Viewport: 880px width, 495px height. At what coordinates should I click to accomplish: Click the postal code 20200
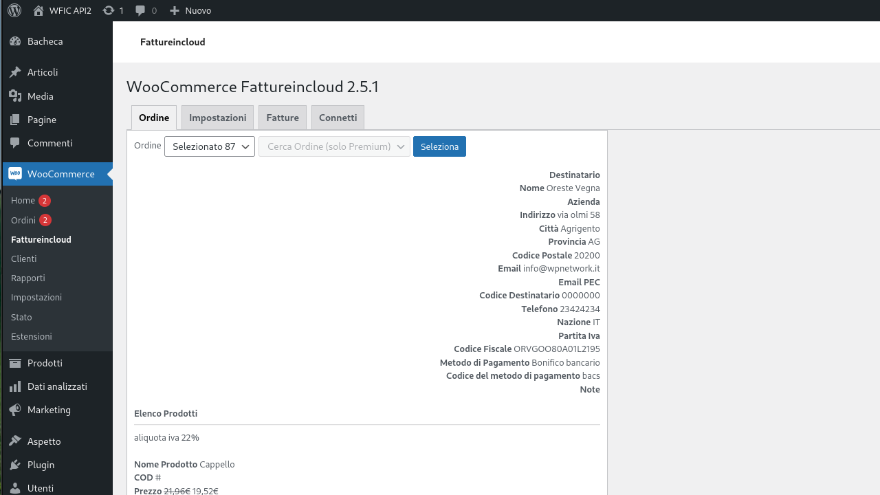pyautogui.click(x=587, y=256)
